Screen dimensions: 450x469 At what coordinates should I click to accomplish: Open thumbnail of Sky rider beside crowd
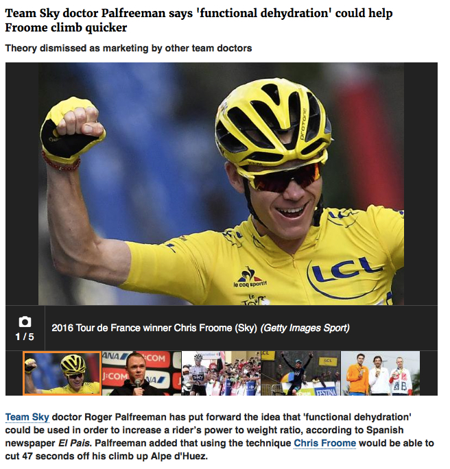coord(221,373)
